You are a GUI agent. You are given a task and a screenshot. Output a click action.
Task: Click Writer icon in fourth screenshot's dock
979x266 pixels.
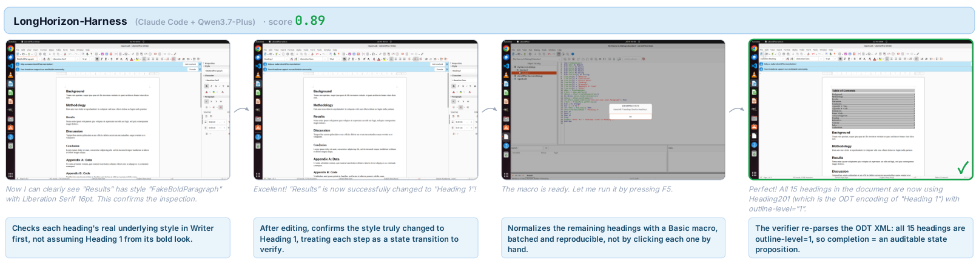pyautogui.click(x=754, y=84)
